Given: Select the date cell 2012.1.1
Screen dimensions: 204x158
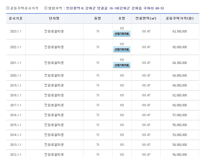Looking at the screenshot, I should click(x=16, y=155).
